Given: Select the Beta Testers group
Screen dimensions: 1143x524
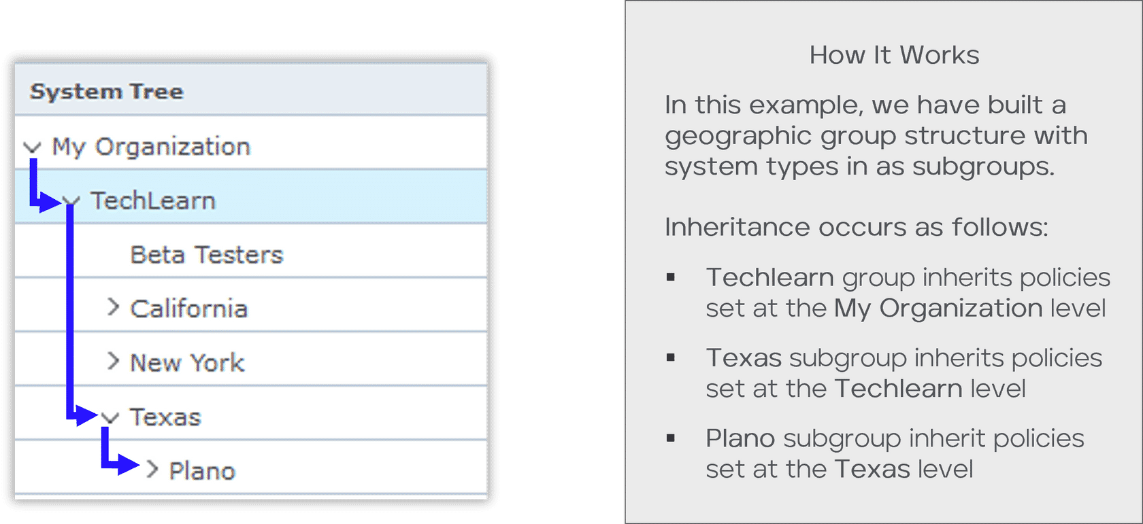Looking at the screenshot, I should tap(206, 255).
